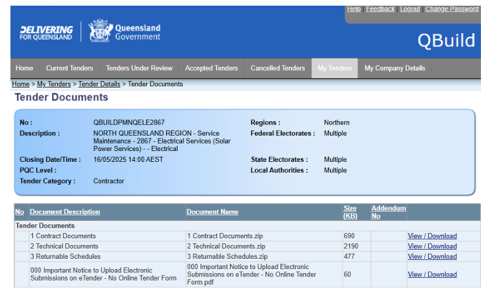Select the Cancelled Tenders tab

coord(277,68)
